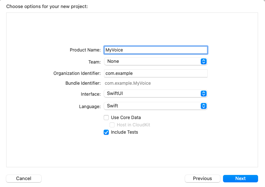
Task: Cancel the new project dialog
Action: [24, 179]
